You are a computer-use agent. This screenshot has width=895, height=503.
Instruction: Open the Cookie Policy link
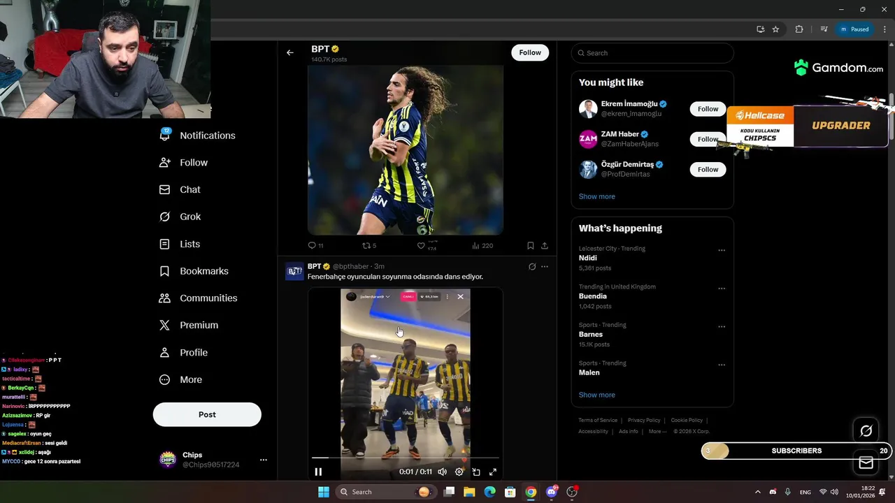(x=687, y=421)
